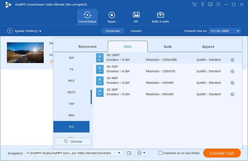Select 3GP format in the list
Viewport: 248px width, 161px height.
[x=72, y=58]
